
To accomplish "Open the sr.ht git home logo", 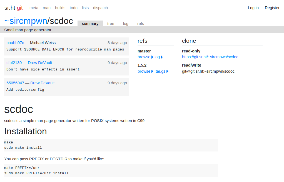I will coord(13,8).
